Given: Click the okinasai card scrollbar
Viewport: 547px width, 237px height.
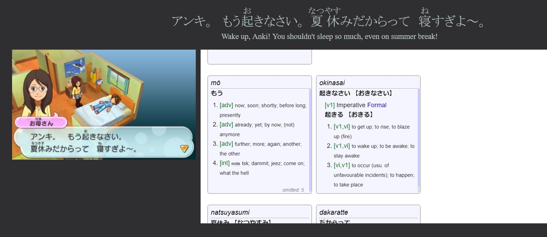Looking at the screenshot, I should click(419, 140).
